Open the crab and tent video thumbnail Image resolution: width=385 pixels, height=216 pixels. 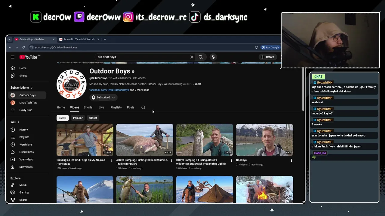(x=205, y=190)
